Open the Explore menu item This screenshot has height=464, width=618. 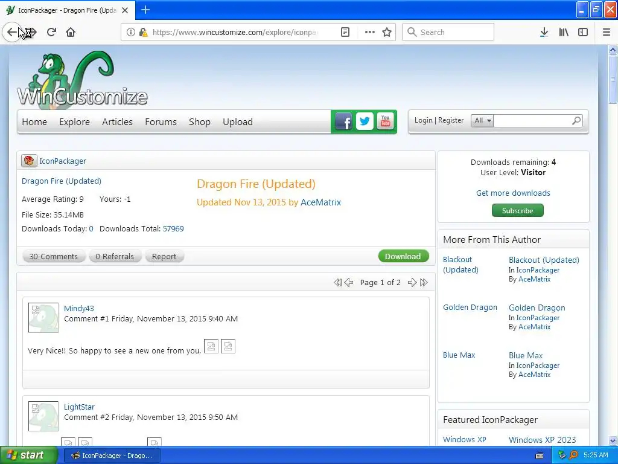tap(74, 122)
